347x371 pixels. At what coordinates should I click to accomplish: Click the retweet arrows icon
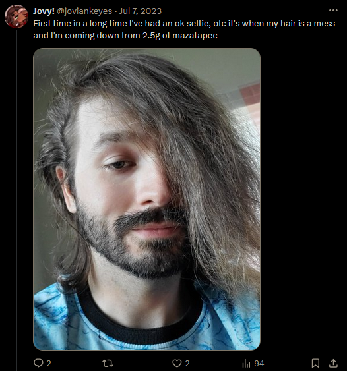point(108,363)
